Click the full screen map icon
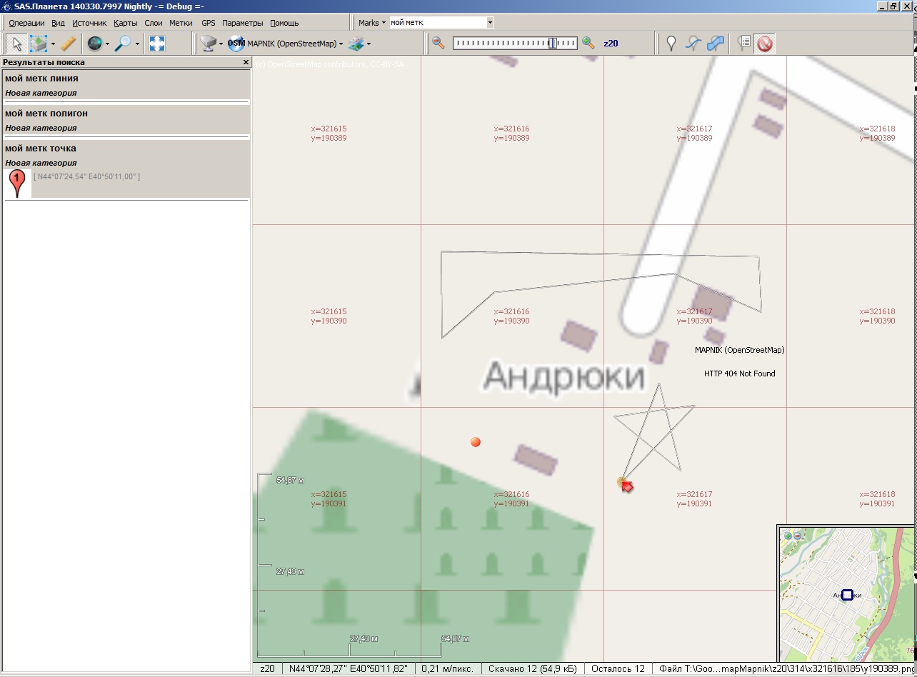The image size is (917, 677). tap(157, 44)
